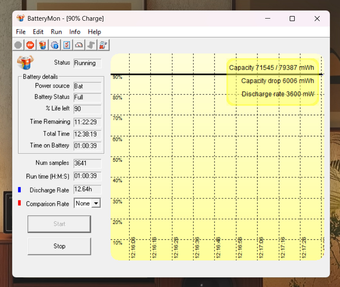Click the % Life left field showing 90
Viewport: 340px width, 287px height.
(88, 108)
